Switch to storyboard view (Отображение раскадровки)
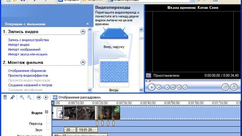The image size is (242, 136). click(x=77, y=97)
